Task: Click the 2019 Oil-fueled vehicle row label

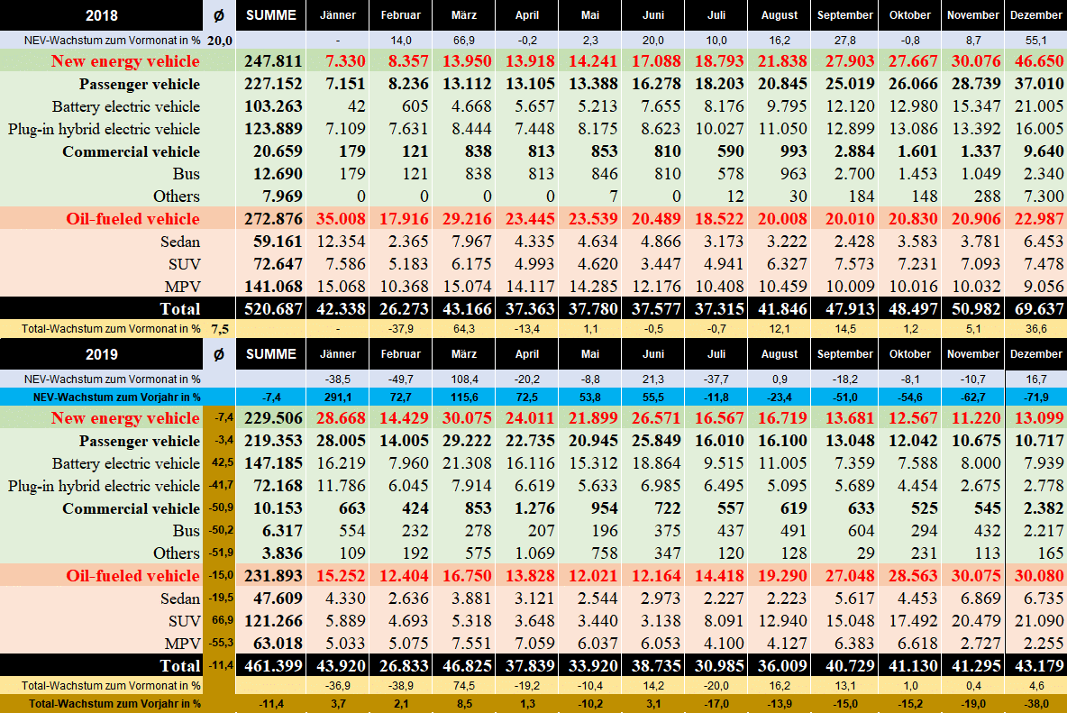Action: point(132,576)
